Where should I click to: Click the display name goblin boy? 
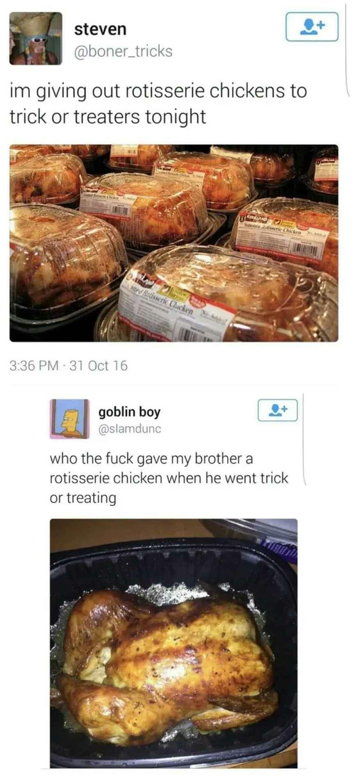tap(130, 413)
